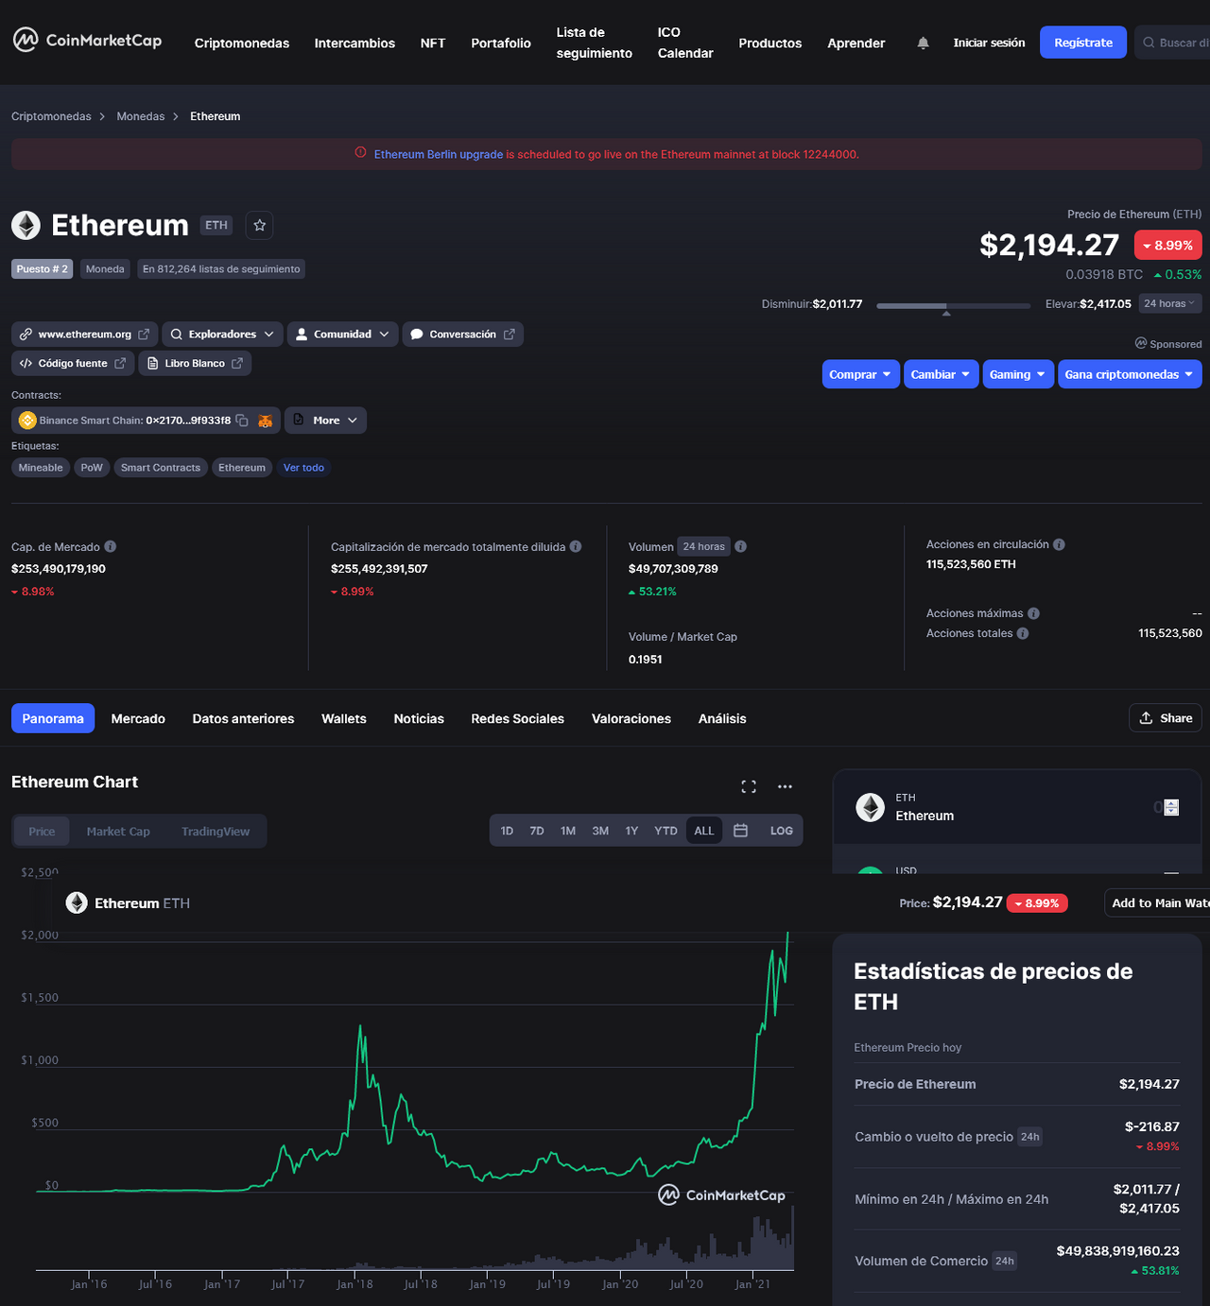This screenshot has height=1306, width=1210.
Task: Open Comprar dropdown
Action: (860, 374)
